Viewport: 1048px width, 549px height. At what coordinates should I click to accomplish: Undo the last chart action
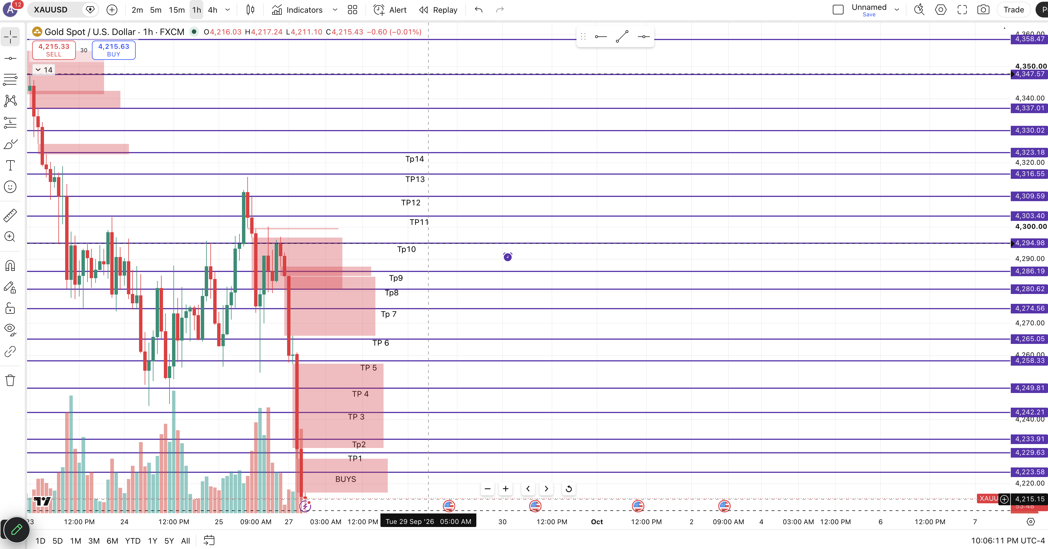(479, 10)
